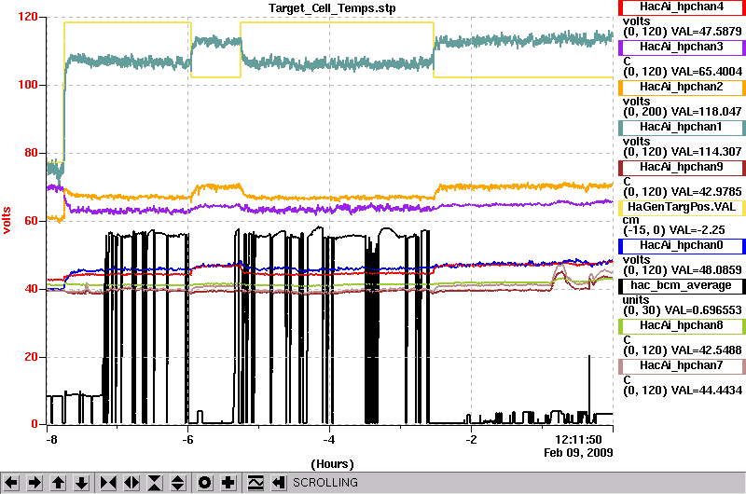Screen dimensions: 746x494
Task: Select the HacAi_hpchan3 purple legend entry
Action: [682, 48]
